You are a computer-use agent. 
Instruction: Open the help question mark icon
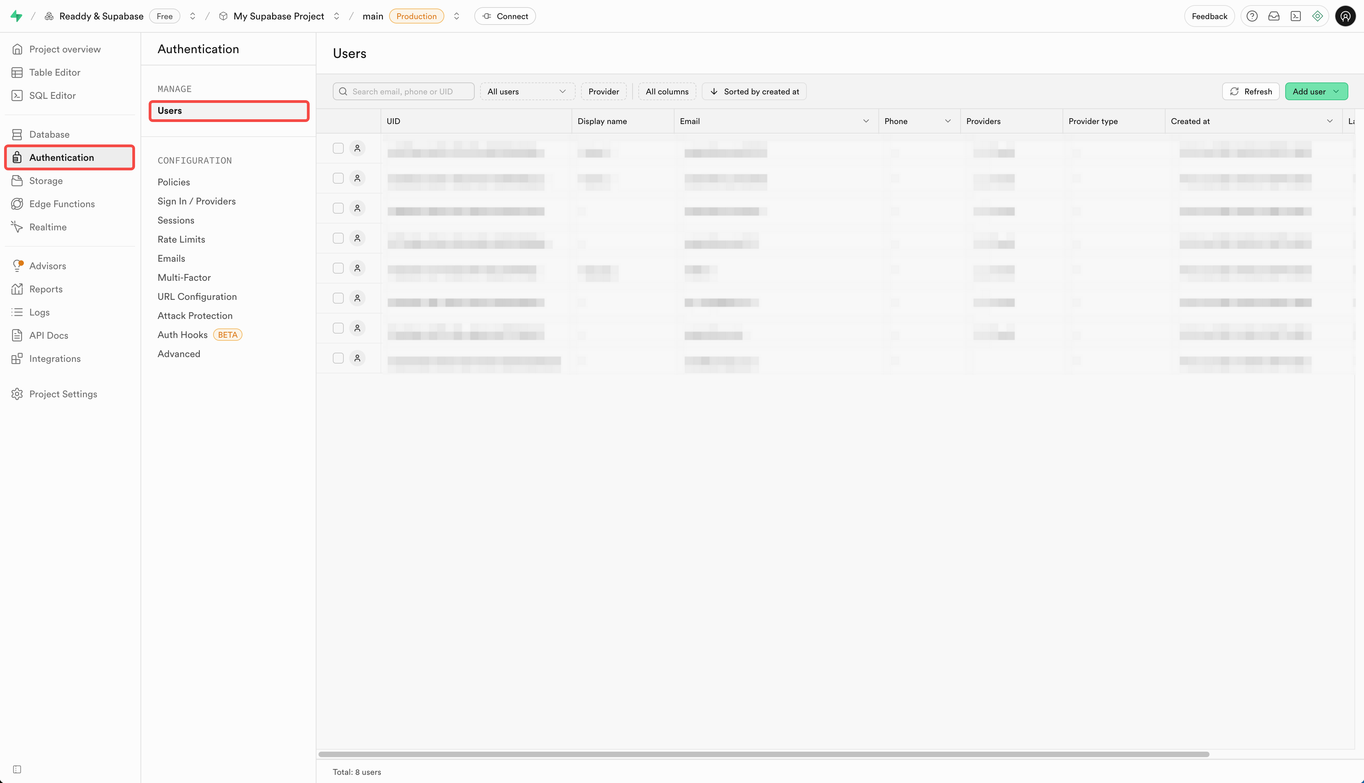tap(1252, 16)
